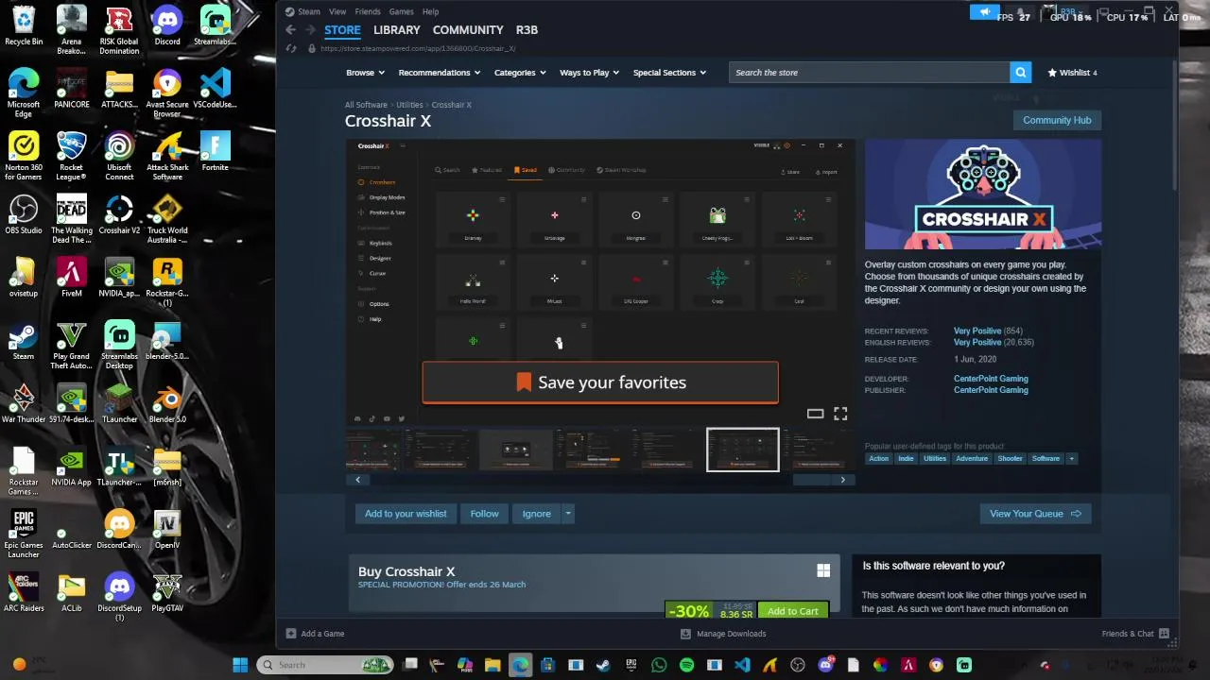This screenshot has height=680, width=1210.
Task: Expand the Browse store dropdown
Action: click(365, 73)
